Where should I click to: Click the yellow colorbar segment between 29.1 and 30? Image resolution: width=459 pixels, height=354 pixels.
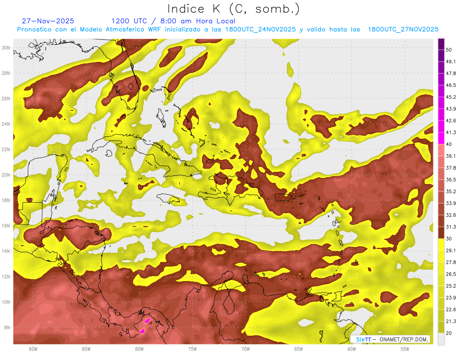click(441, 244)
